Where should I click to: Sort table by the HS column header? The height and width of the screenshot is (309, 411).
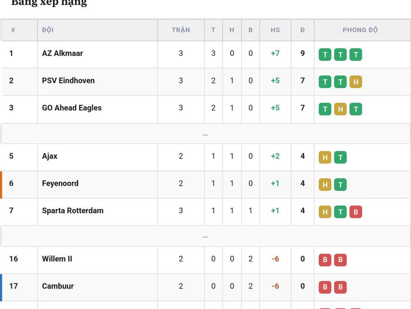tap(275, 30)
